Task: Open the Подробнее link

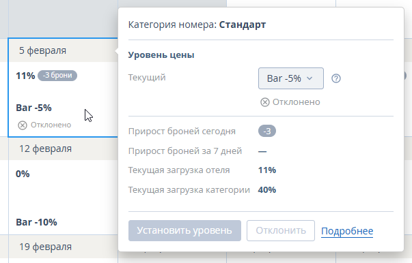Action: pyautogui.click(x=347, y=231)
